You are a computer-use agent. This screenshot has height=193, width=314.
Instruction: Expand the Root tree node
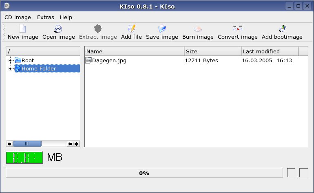11,60
